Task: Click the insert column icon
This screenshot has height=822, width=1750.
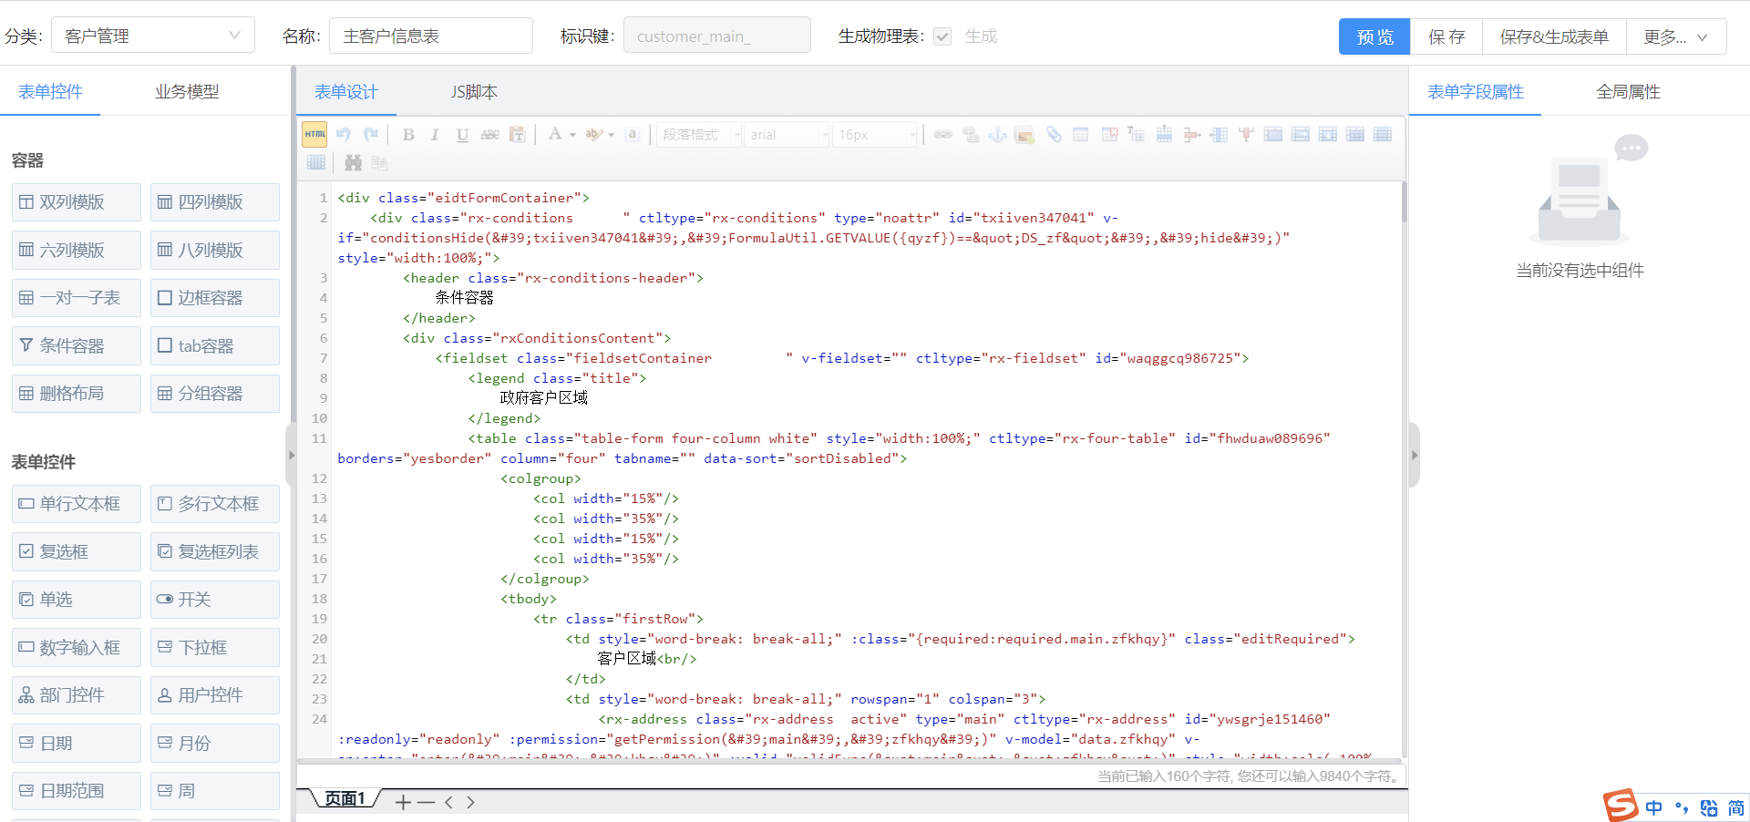Action: point(1219,134)
